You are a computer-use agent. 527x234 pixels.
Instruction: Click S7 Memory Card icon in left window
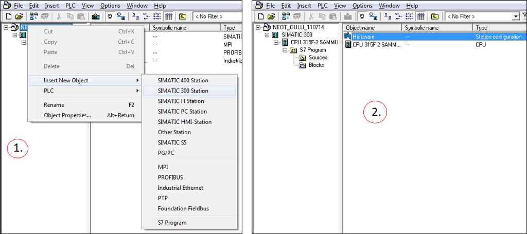45,16
